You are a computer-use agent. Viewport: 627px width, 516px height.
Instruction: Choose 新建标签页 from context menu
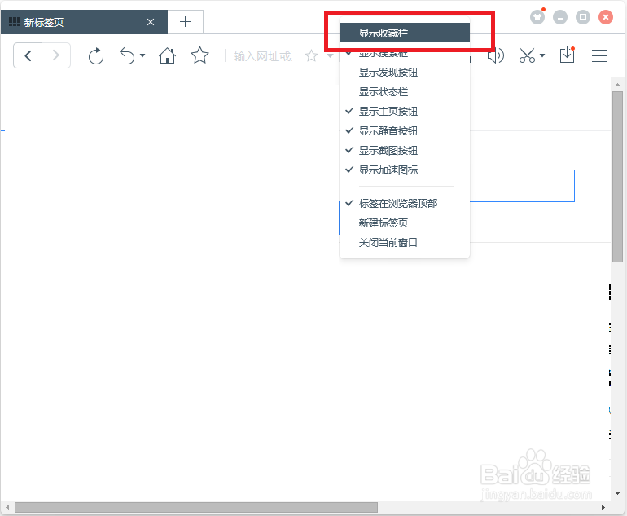pos(404,223)
